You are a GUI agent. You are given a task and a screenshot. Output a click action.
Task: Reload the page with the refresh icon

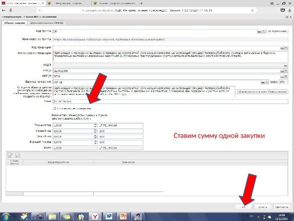39,11
